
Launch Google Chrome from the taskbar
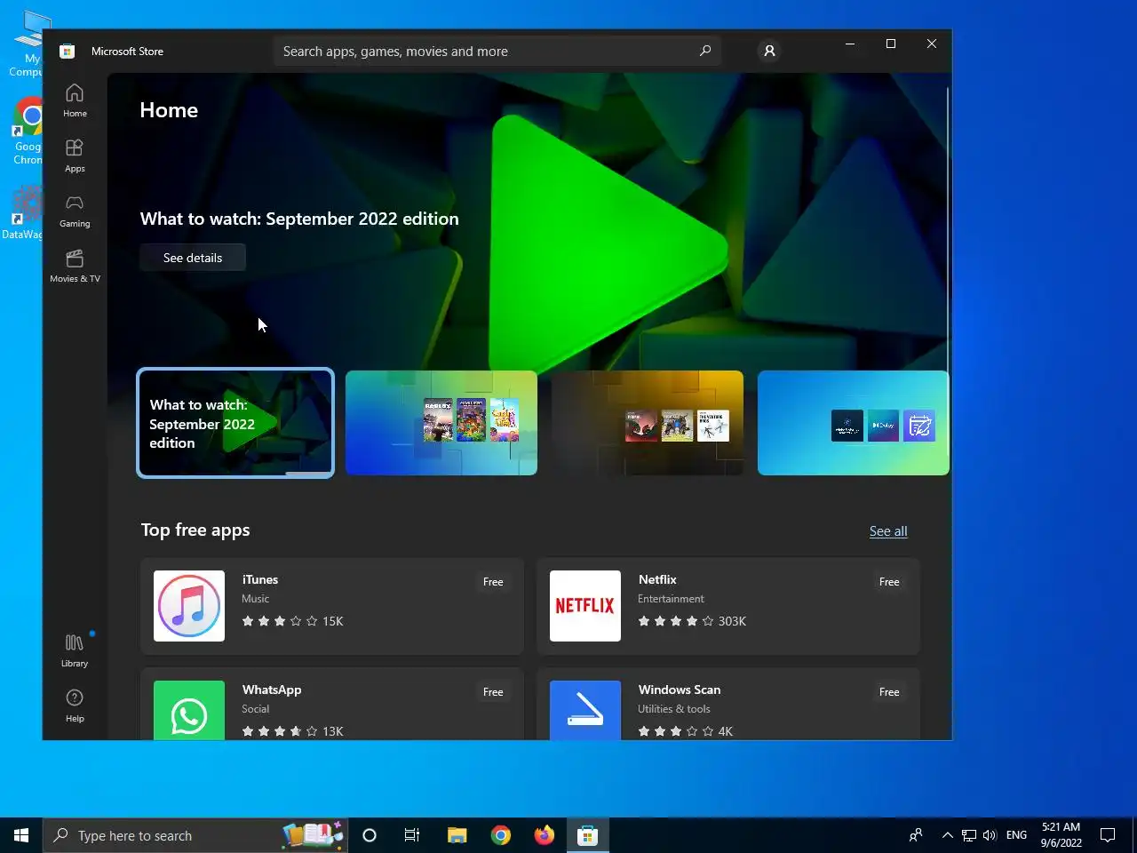coord(501,835)
